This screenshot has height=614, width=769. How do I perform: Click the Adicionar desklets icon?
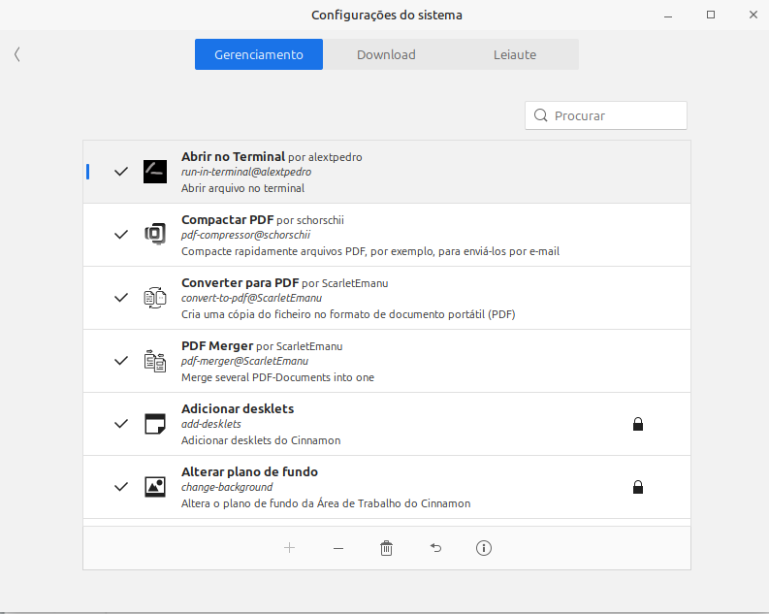[x=155, y=424]
